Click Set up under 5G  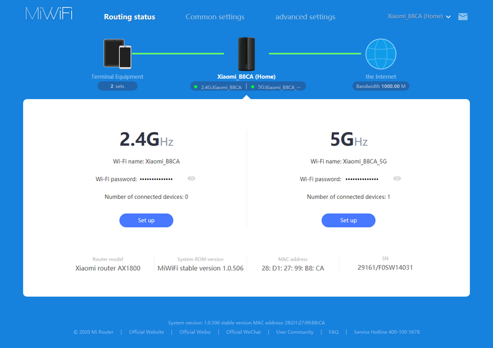pos(348,220)
